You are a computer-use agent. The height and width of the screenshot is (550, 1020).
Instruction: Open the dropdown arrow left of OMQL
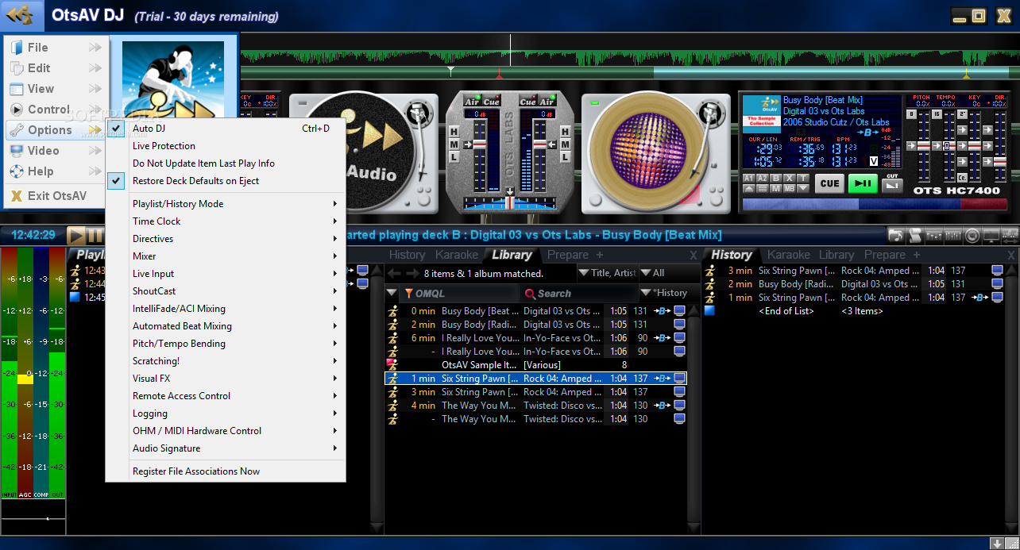[x=392, y=294]
